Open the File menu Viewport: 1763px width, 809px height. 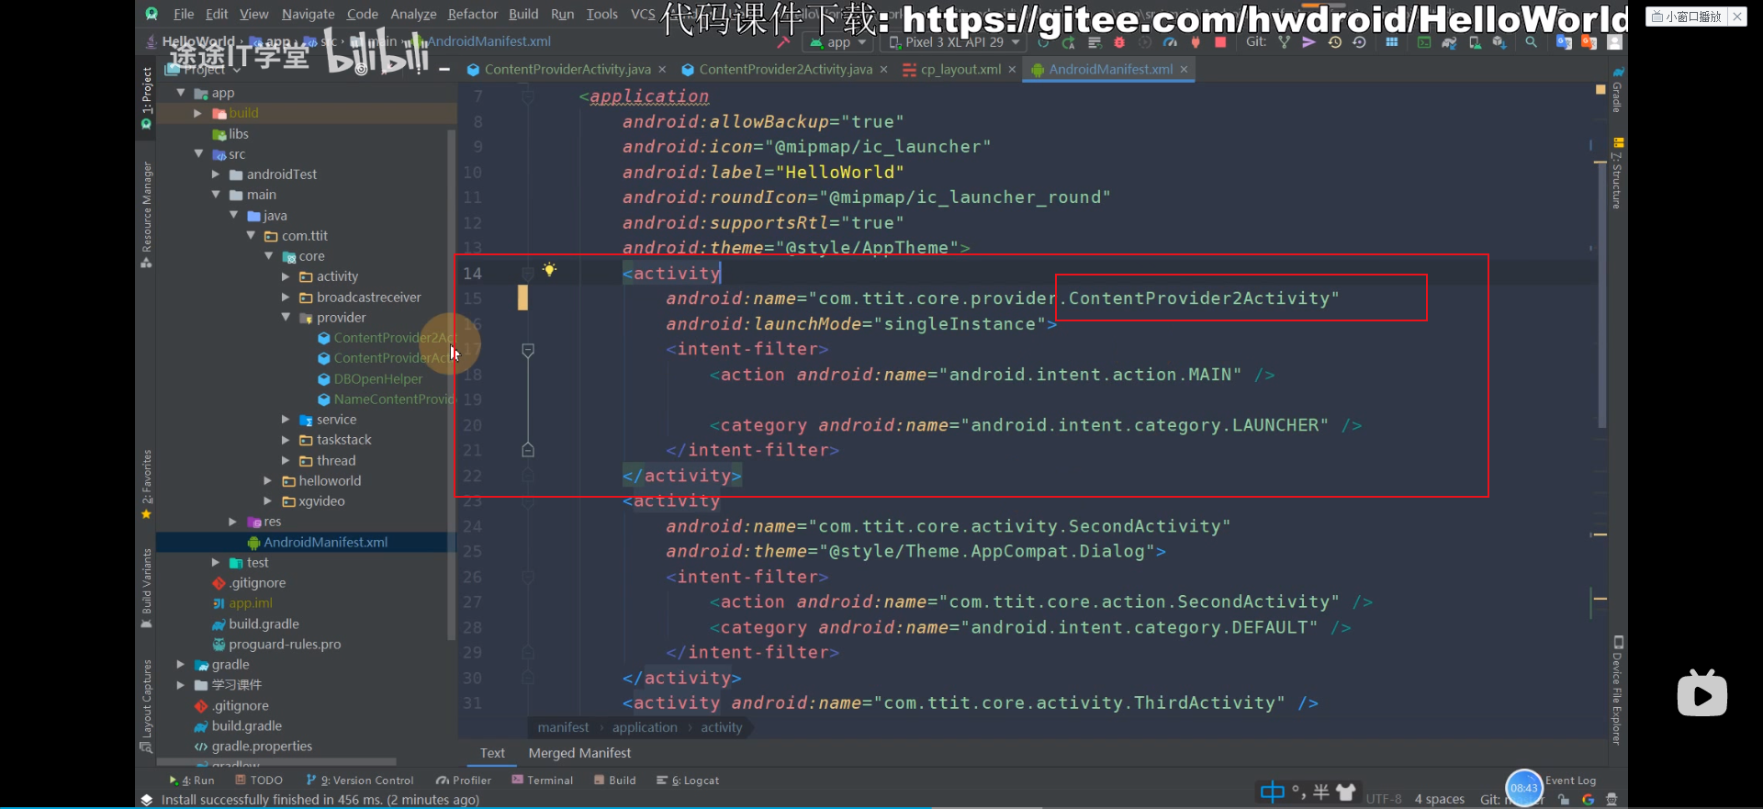(x=184, y=14)
